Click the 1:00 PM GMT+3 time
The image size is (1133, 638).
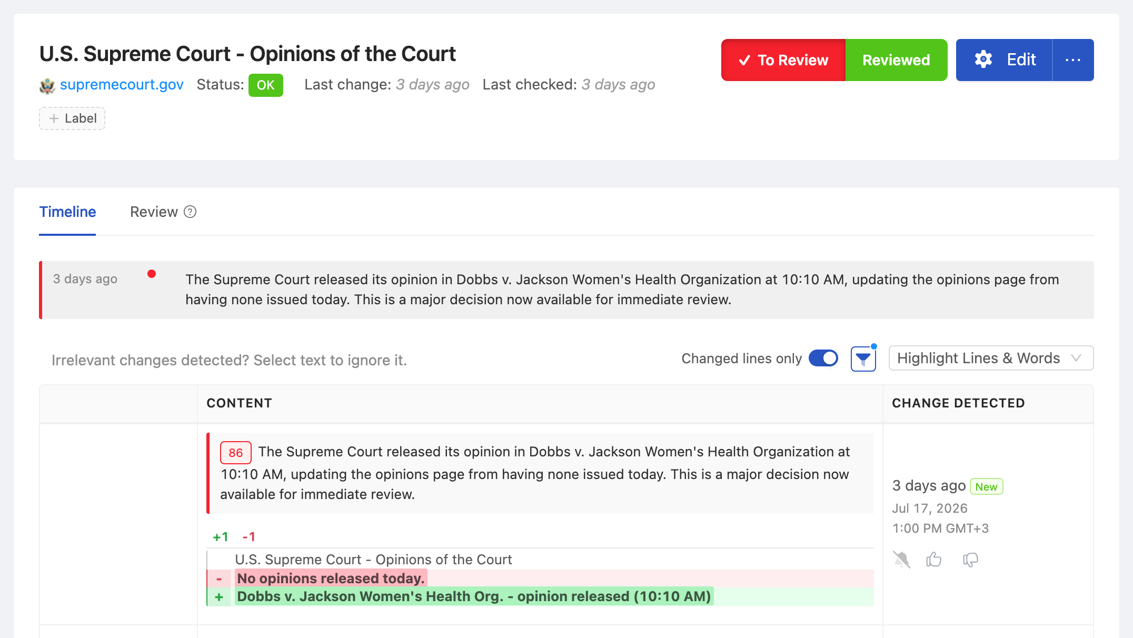[x=940, y=529]
